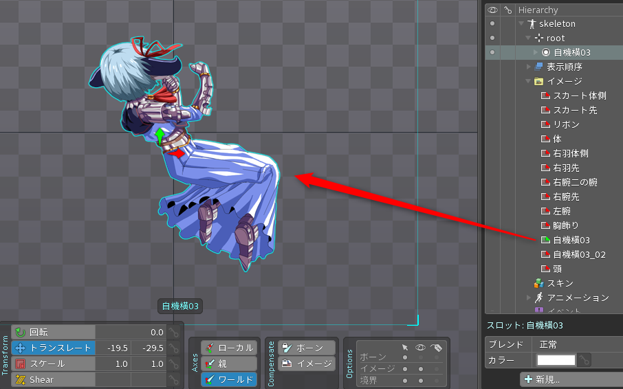Toggle 境界 selectable dot in Options
This screenshot has width=623, height=389.
[x=405, y=380]
